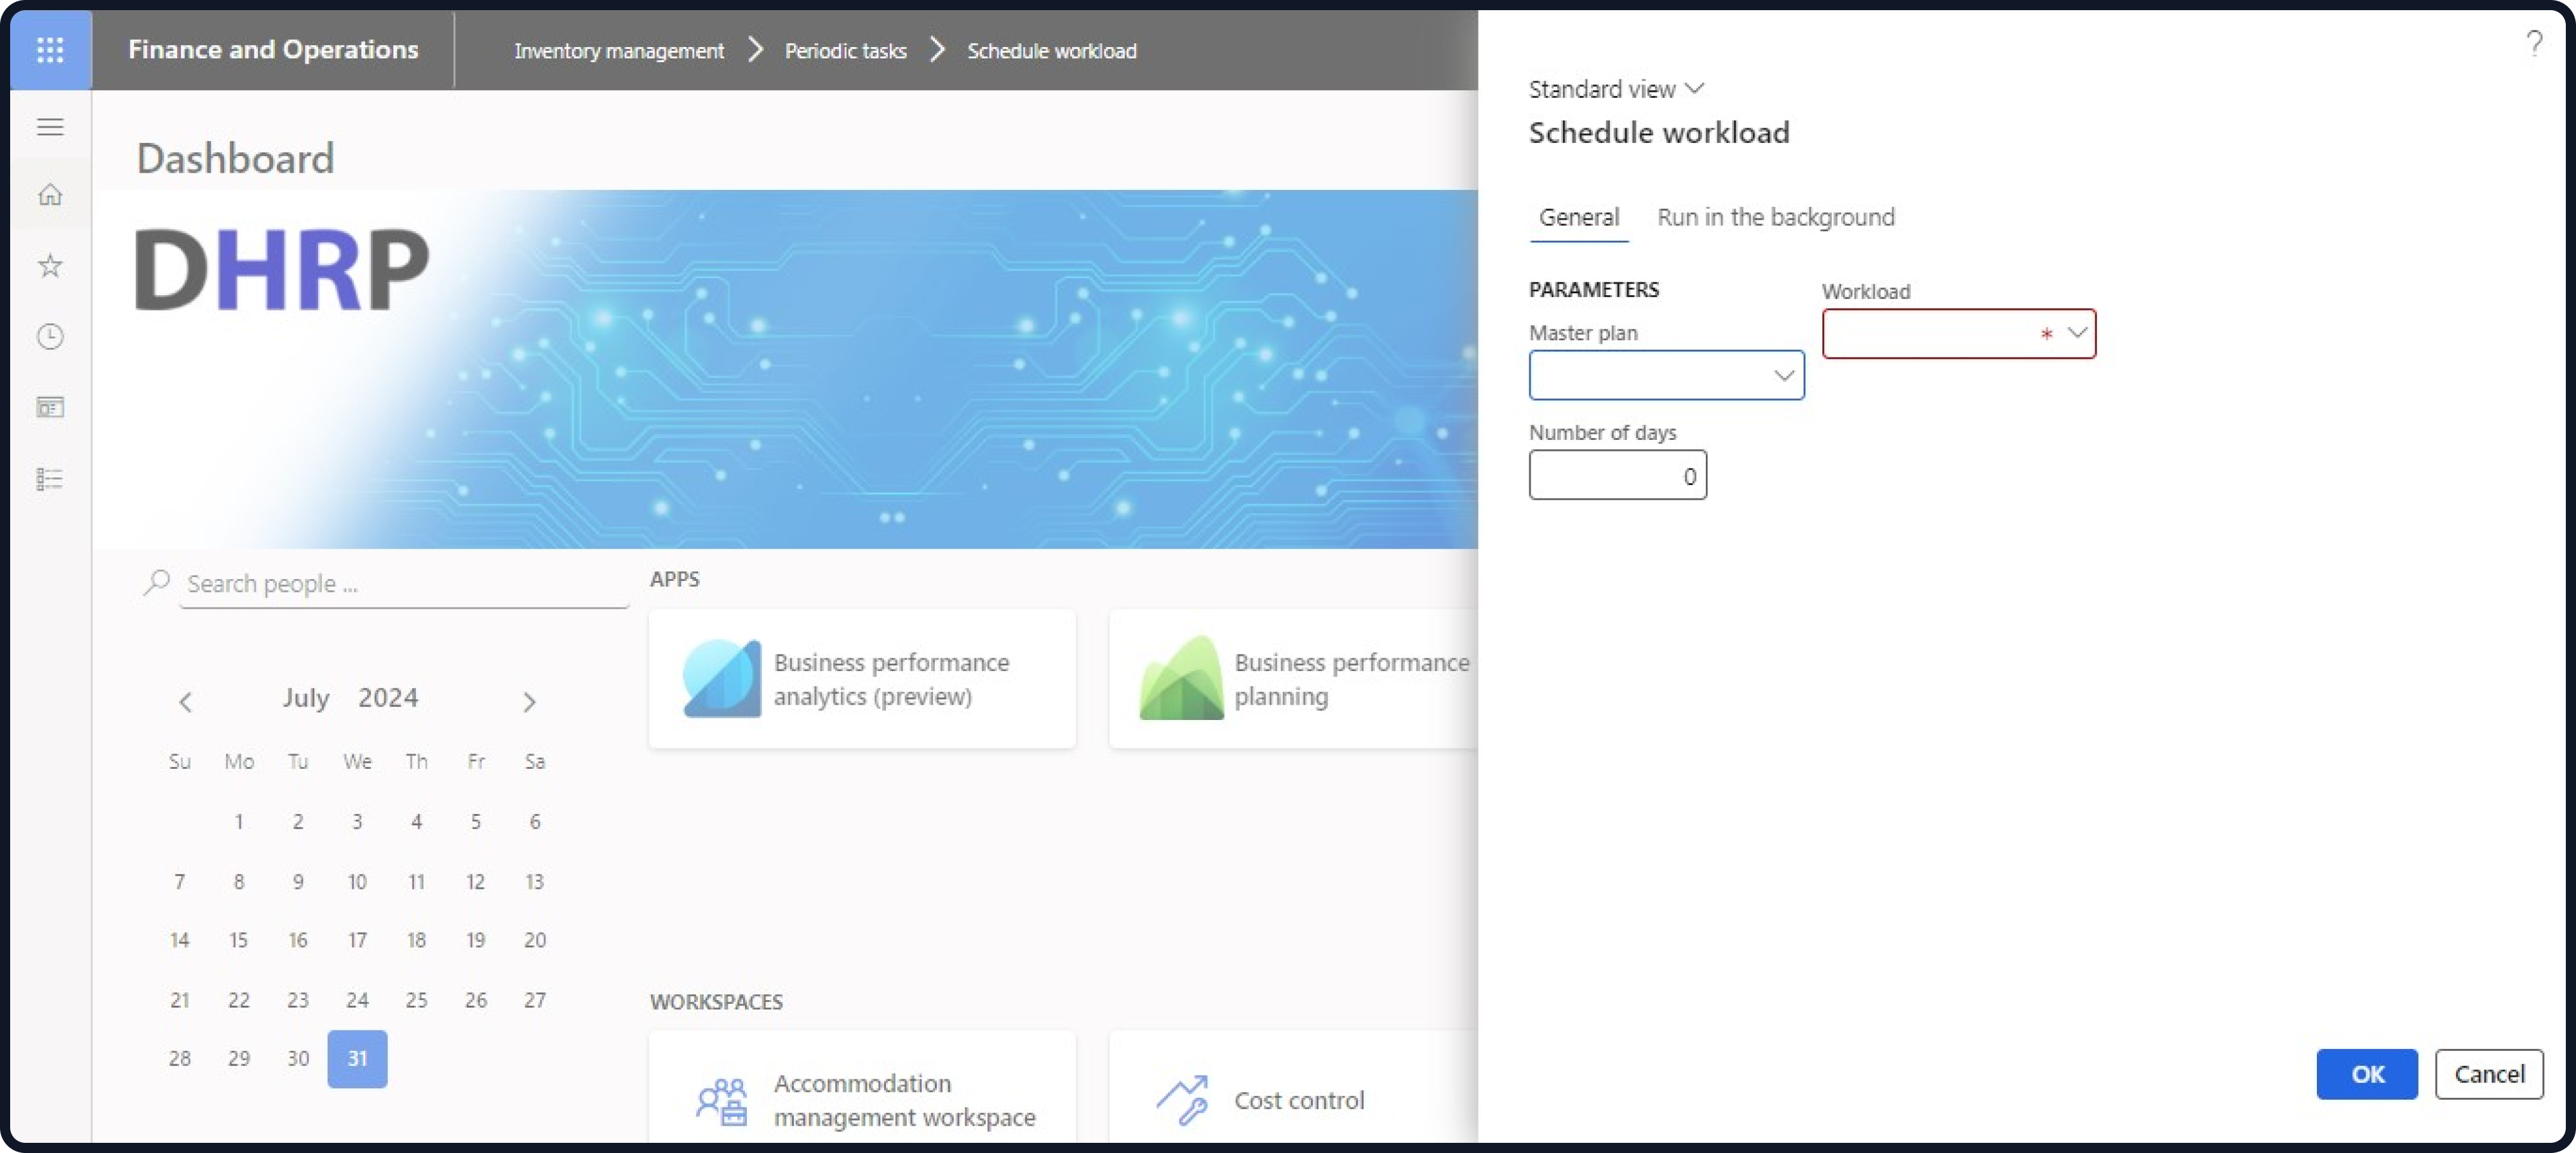This screenshot has width=2576, height=1153.
Task: Select July 28 in the calendar
Action: 179,1058
